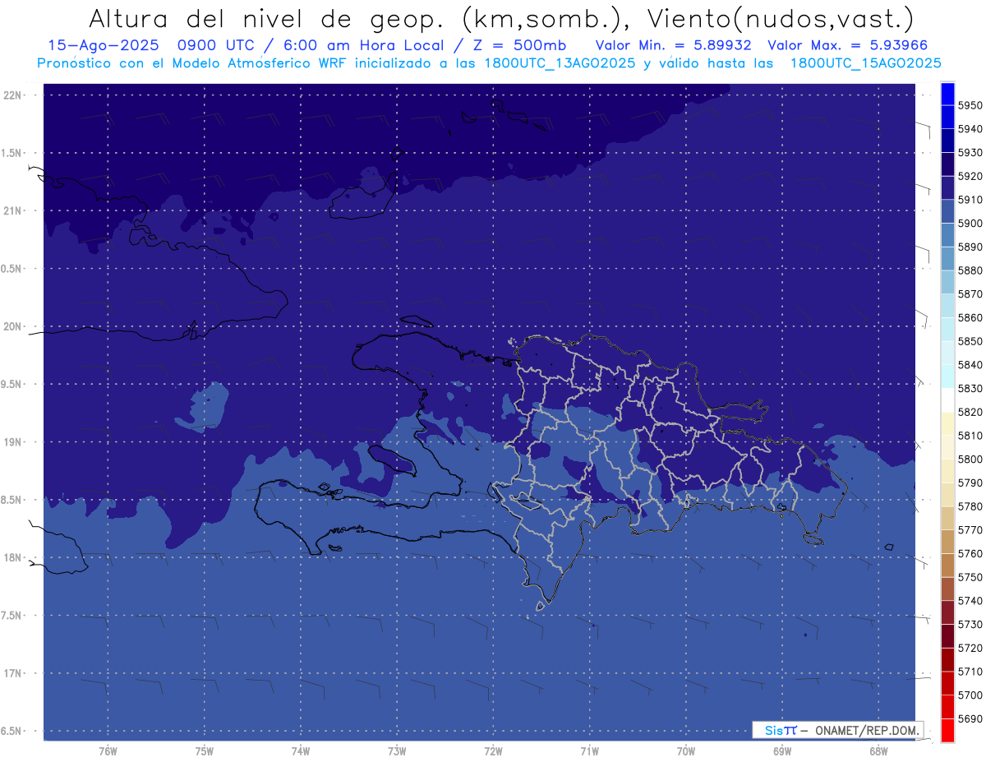Click the 68W longitude label

coord(878,750)
